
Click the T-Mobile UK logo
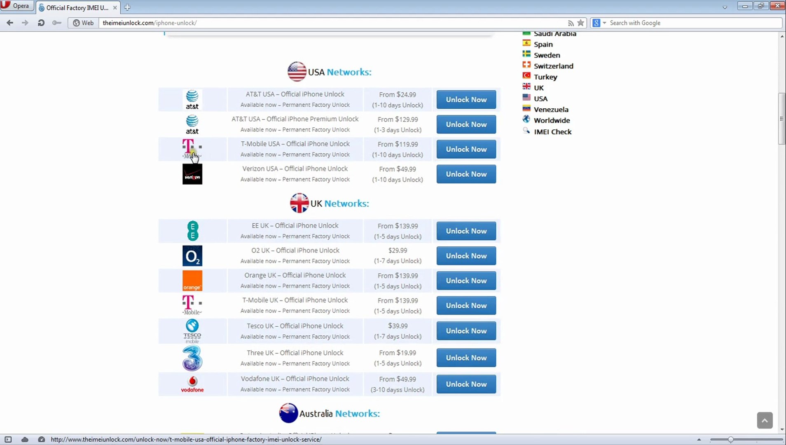(192, 305)
